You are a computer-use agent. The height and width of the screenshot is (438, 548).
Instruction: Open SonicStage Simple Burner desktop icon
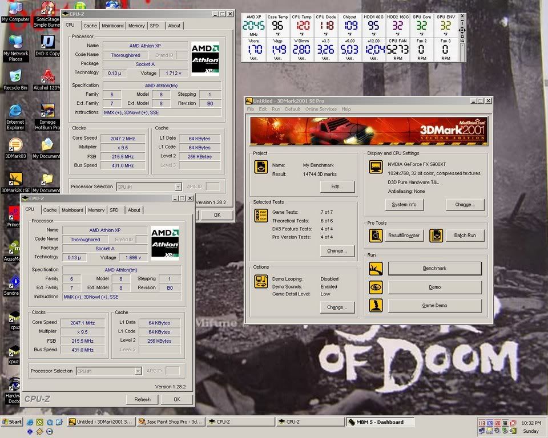pos(47,14)
